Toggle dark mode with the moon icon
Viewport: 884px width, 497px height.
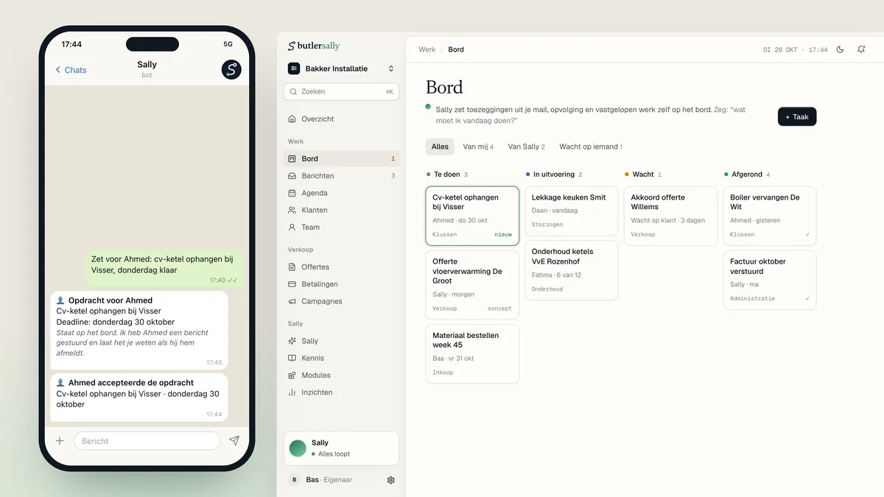841,49
